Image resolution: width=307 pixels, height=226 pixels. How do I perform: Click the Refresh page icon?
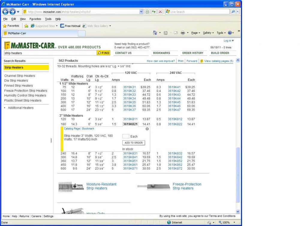(x=154, y=12)
